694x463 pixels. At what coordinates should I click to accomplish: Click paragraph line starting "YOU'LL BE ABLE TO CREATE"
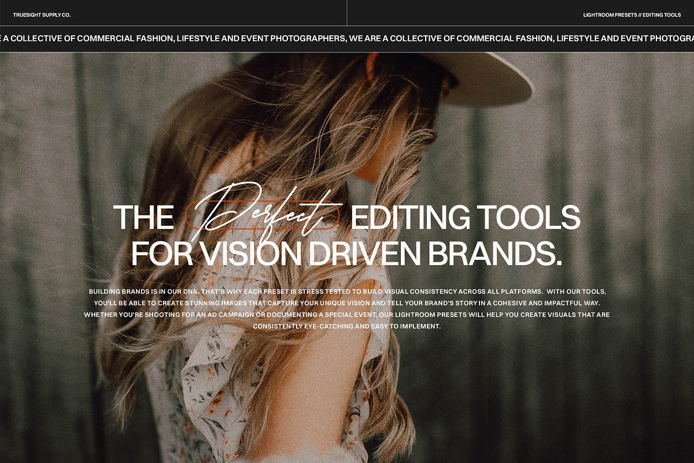pyautogui.click(x=347, y=303)
